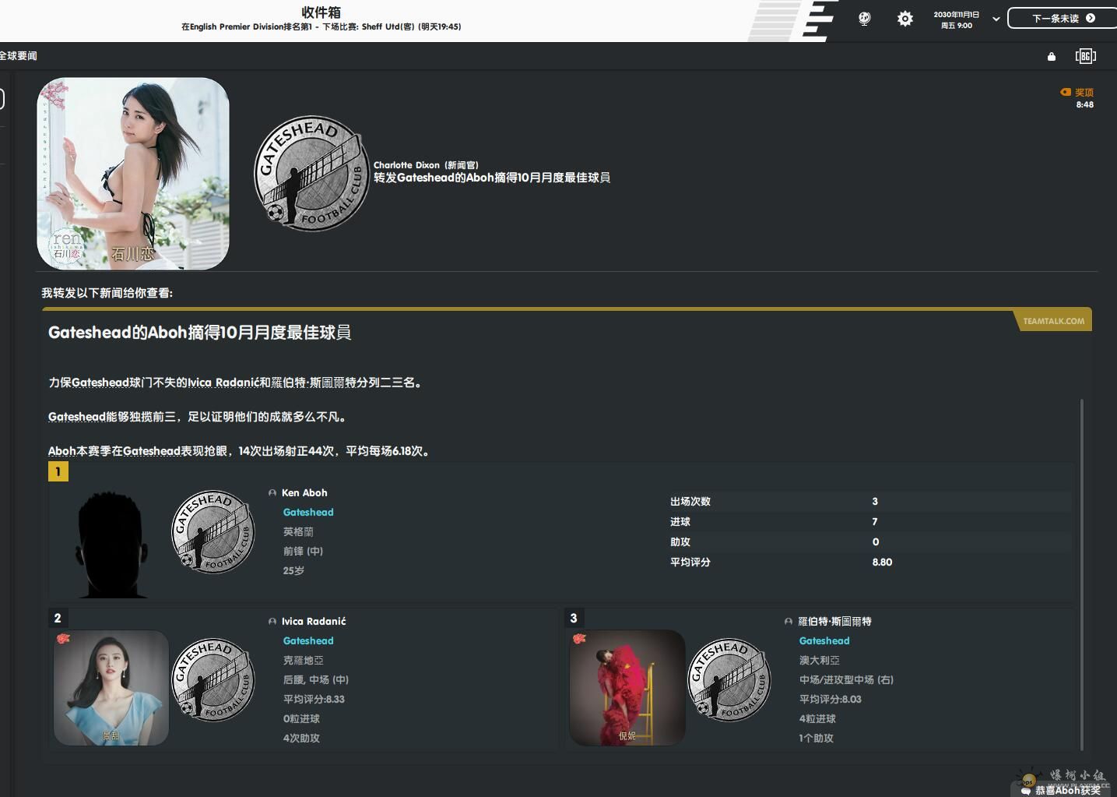The width and height of the screenshot is (1117, 797).
Task: Click the orange 奖项 category tag icon
Action: click(x=1066, y=92)
